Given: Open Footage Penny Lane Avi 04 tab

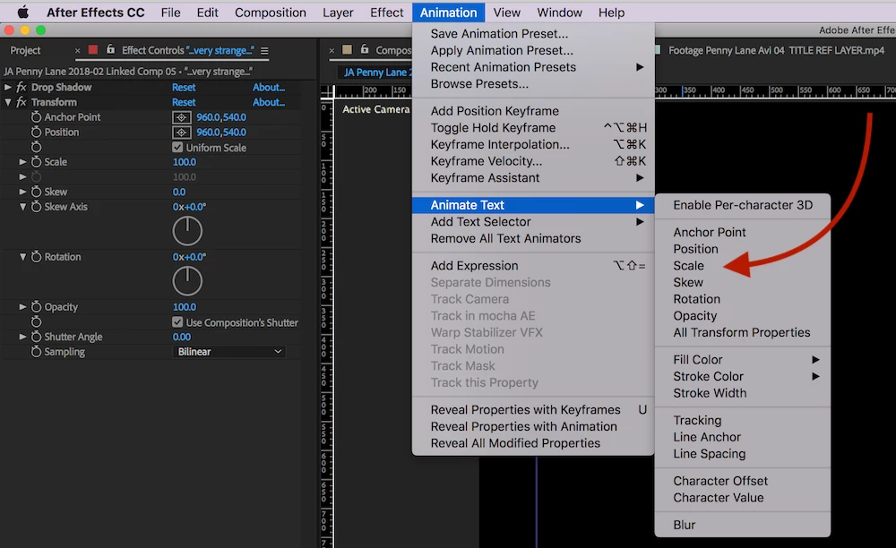Looking at the screenshot, I should click(x=776, y=50).
